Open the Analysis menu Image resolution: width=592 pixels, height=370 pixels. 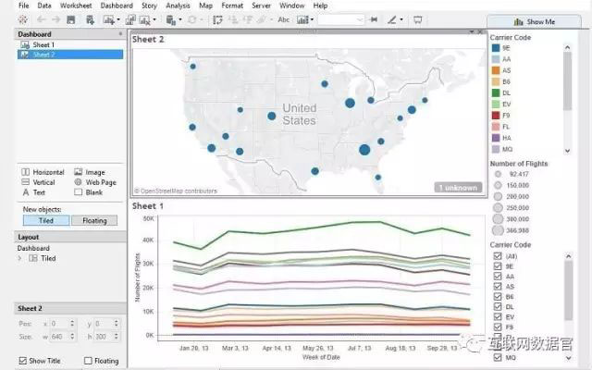178,6
